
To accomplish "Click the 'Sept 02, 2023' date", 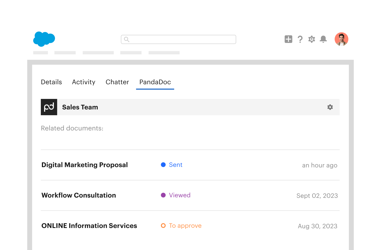I will [317, 196].
